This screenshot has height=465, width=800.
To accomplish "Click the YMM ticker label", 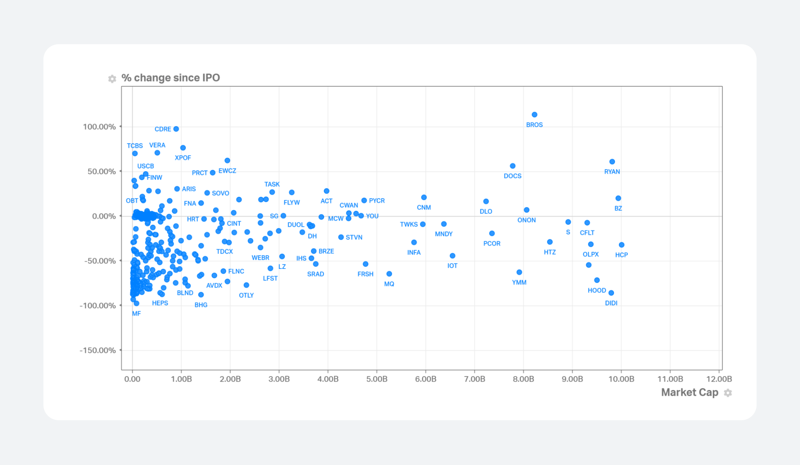I will point(519,282).
